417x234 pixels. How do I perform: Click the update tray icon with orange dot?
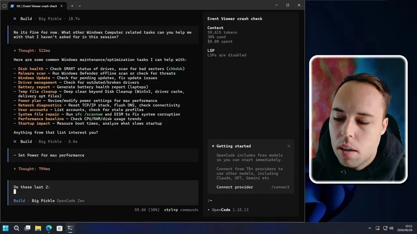pos(378,228)
